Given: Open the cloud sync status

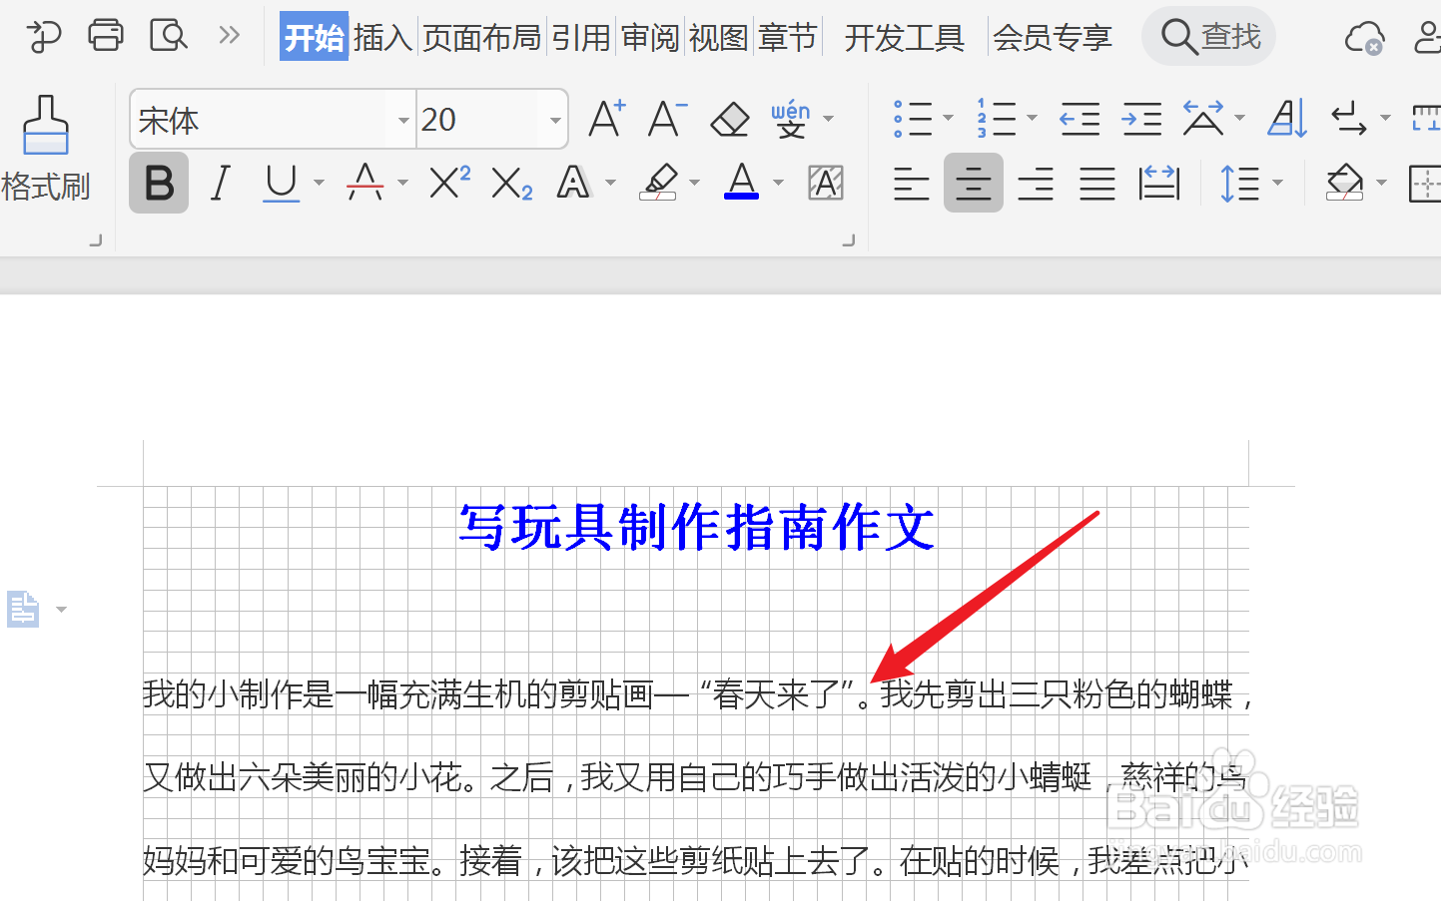Looking at the screenshot, I should pos(1364,38).
